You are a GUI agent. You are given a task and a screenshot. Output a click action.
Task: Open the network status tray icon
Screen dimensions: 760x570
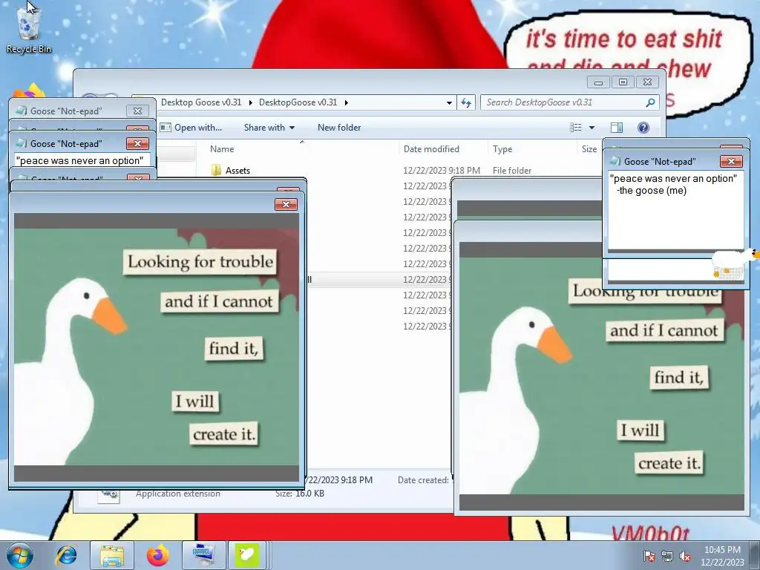667,557
